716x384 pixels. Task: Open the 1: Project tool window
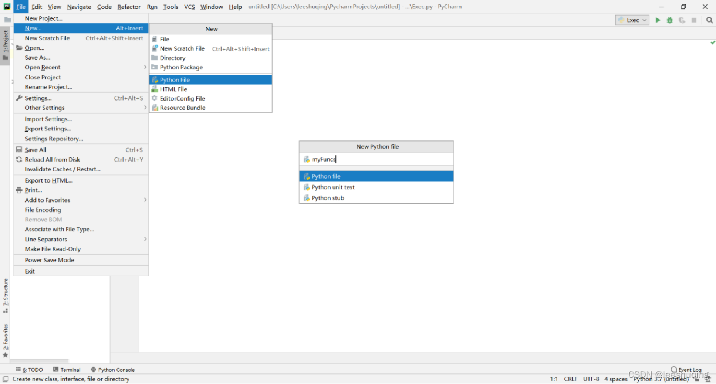tap(5, 46)
